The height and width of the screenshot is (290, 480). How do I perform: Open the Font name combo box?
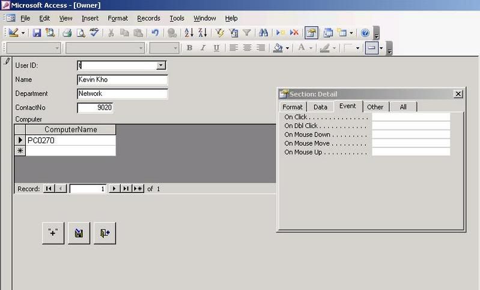pos(105,48)
